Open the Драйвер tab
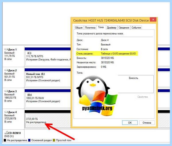 pyautogui.click(x=112, y=28)
